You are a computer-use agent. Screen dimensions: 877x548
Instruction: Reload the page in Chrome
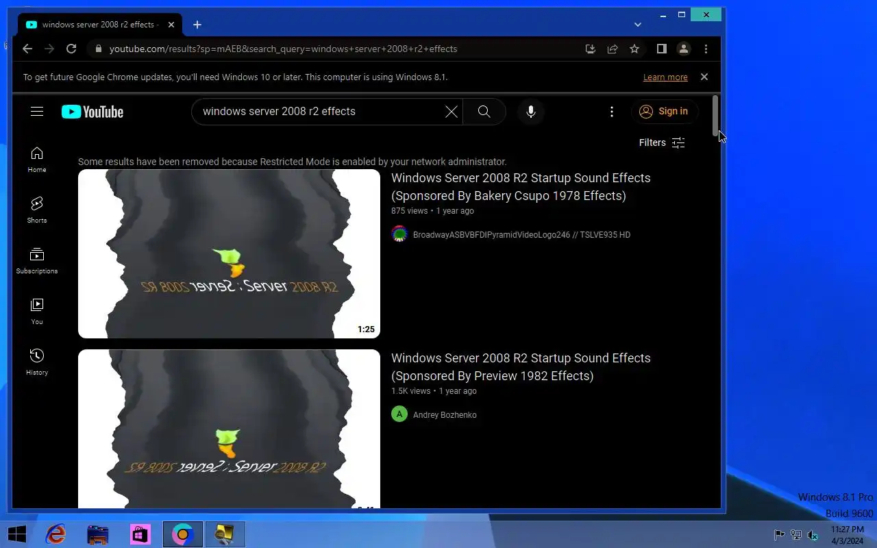point(71,49)
